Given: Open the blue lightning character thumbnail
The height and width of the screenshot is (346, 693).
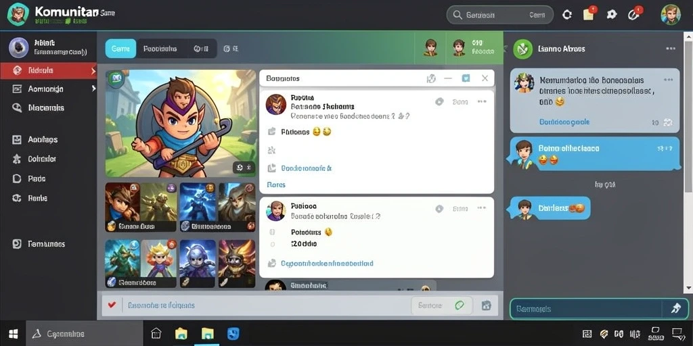Looking at the screenshot, I should point(198,207).
